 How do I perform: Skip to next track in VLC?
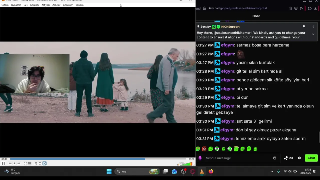point(19,163)
